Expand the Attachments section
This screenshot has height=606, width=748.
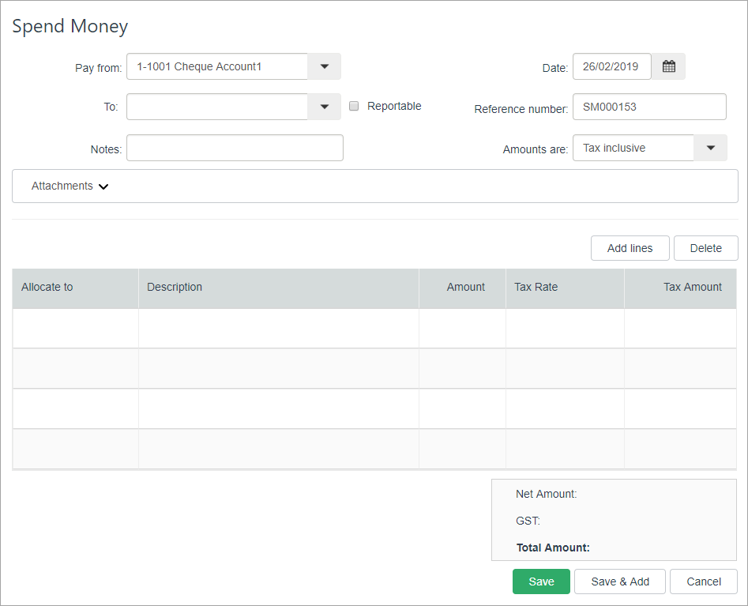70,186
